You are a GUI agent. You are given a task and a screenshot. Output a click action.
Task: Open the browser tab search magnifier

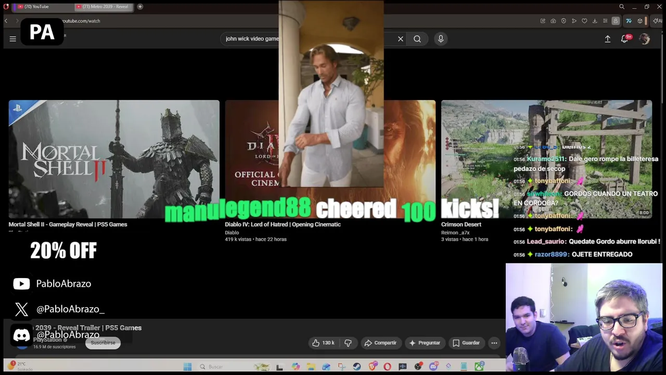(621, 7)
